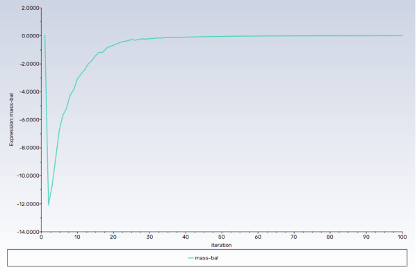
Task: Click the -10.0000 y-axis tick label
Action: coord(28,176)
